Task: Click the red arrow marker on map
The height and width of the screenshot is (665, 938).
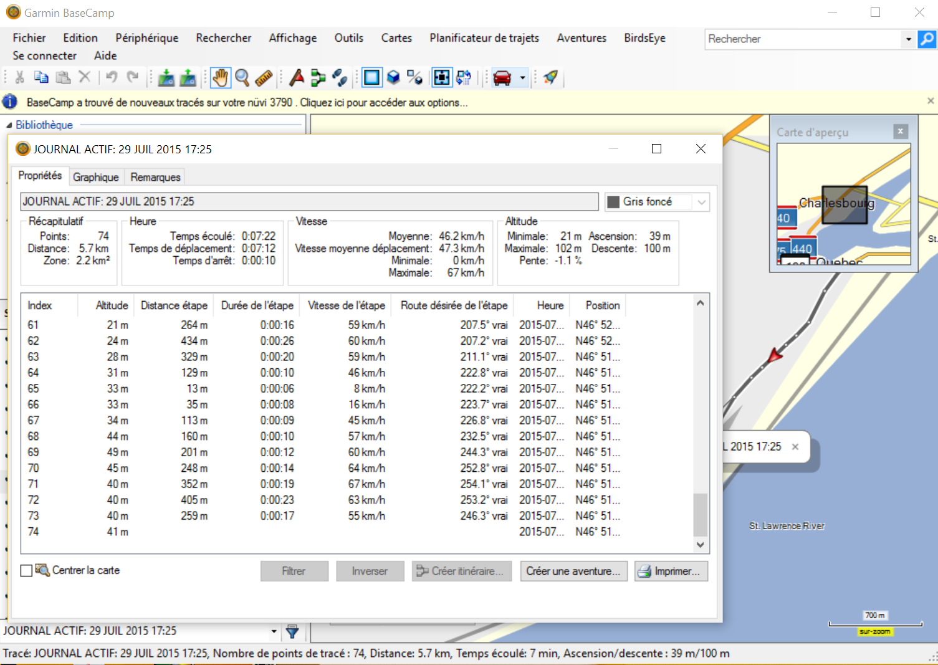Action: [774, 356]
